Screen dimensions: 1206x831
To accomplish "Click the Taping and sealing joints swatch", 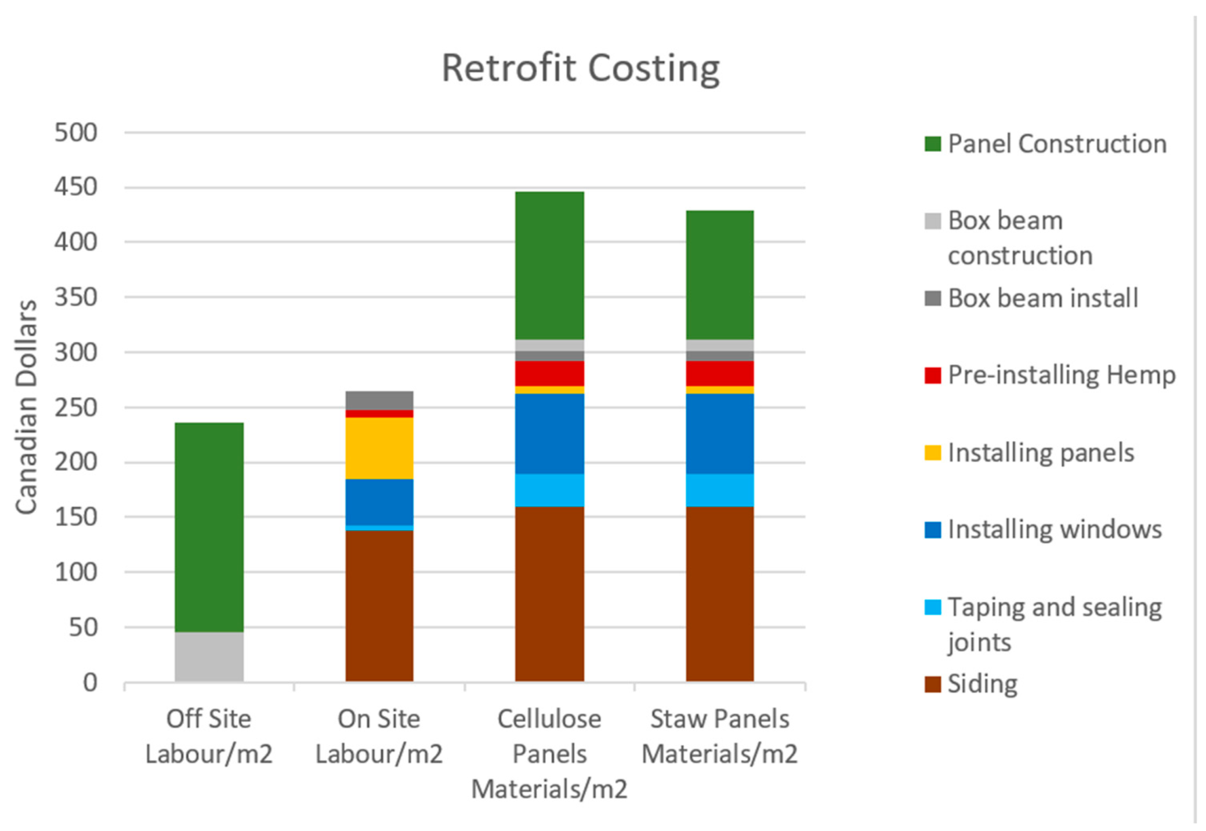I will point(932,607).
